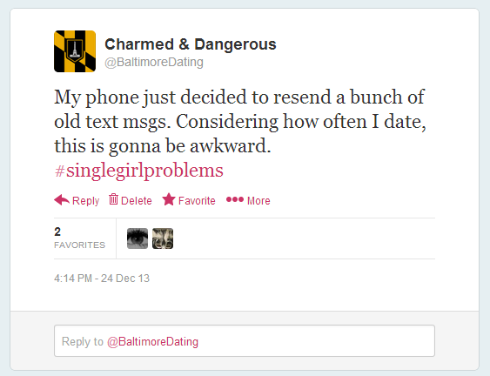Focus the Reply to @BaltimoreDating field
The height and width of the screenshot is (376, 490).
(x=245, y=340)
